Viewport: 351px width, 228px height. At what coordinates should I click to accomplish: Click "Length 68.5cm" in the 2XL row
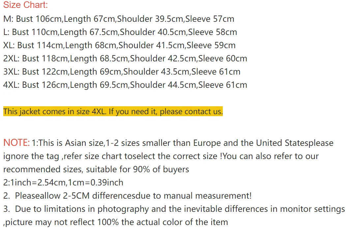click(x=99, y=58)
